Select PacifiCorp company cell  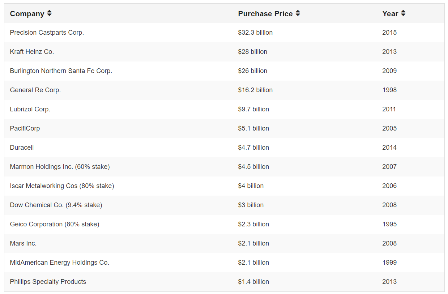click(x=25, y=128)
